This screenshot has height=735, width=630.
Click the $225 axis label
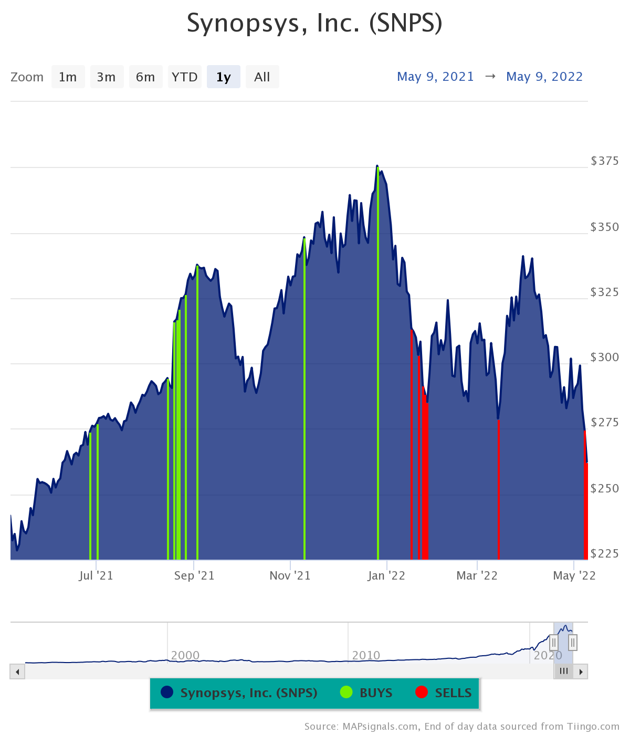605,553
